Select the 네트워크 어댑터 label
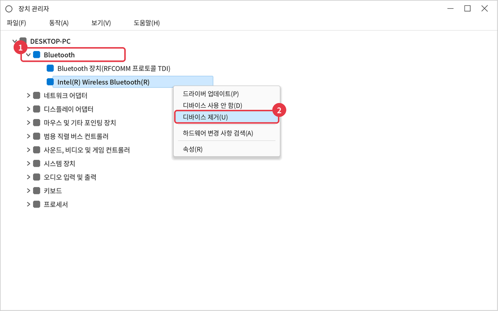 [x=66, y=96]
